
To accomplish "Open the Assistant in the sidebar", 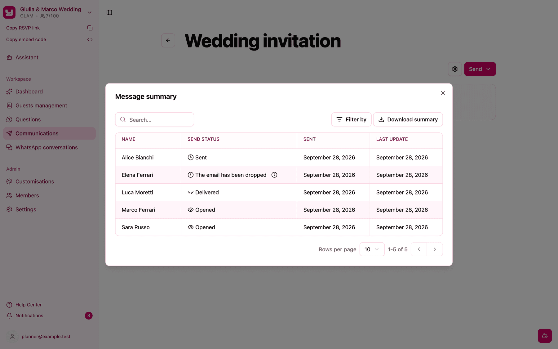I will click(50, 57).
